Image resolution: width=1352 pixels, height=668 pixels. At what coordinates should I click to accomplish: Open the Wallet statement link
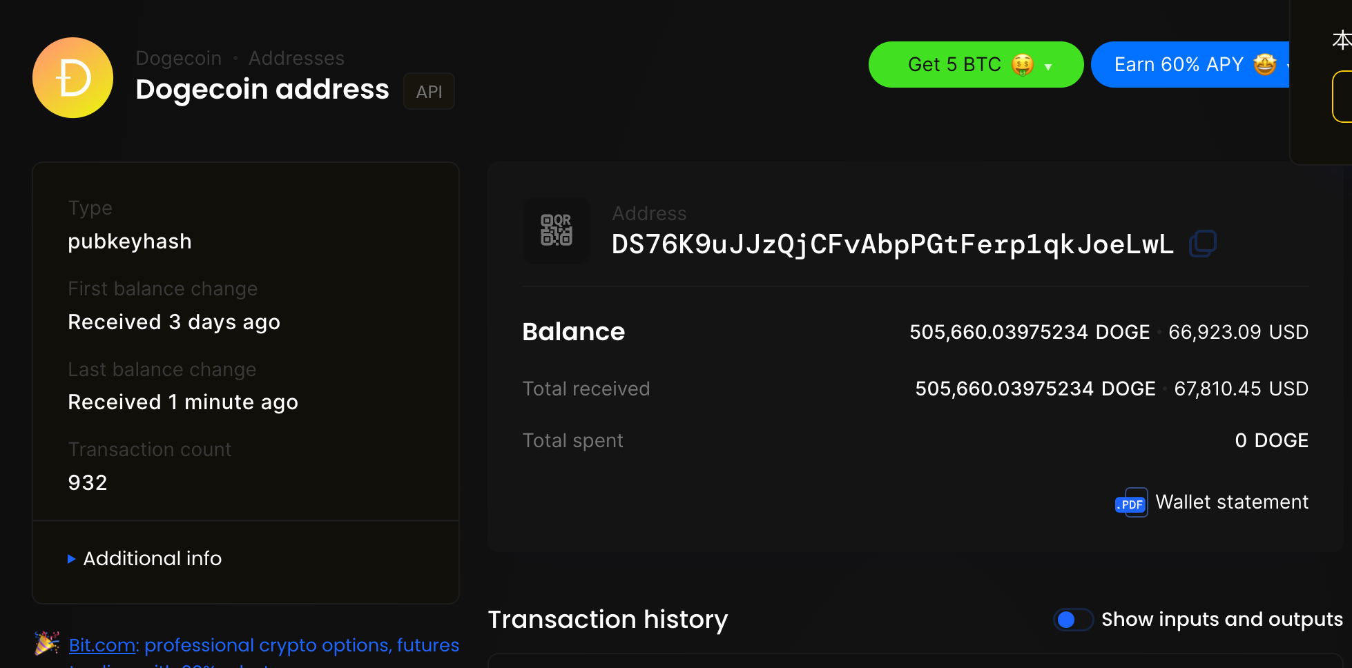[1232, 502]
